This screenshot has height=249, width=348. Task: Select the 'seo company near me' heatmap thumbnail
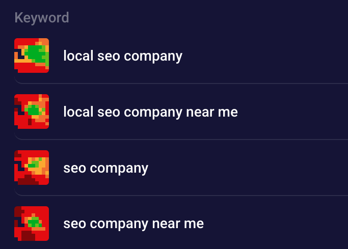tap(32, 224)
